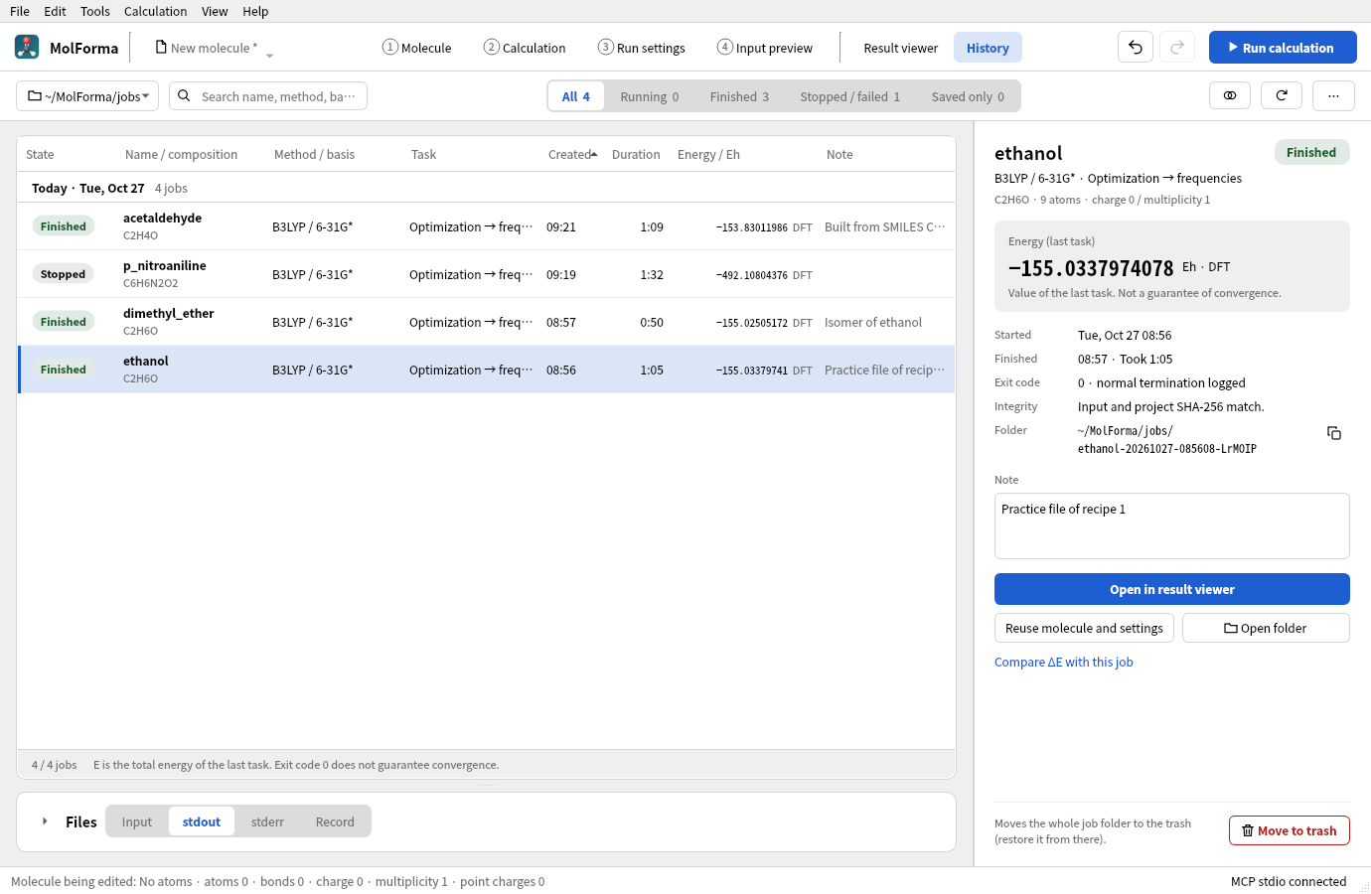The height and width of the screenshot is (894, 1371).
Task: Filter jobs by Running 0
Action: pyautogui.click(x=650, y=96)
